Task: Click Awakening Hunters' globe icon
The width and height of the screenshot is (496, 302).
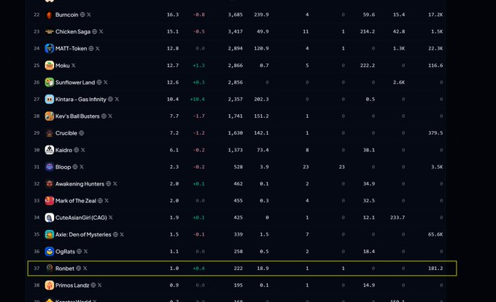Action: pyautogui.click(x=109, y=183)
